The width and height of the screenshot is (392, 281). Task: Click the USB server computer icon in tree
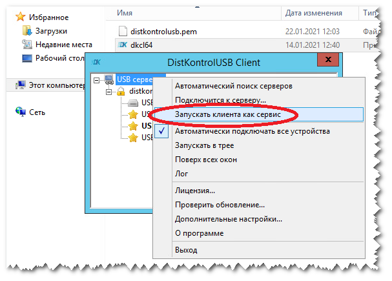coord(108,79)
